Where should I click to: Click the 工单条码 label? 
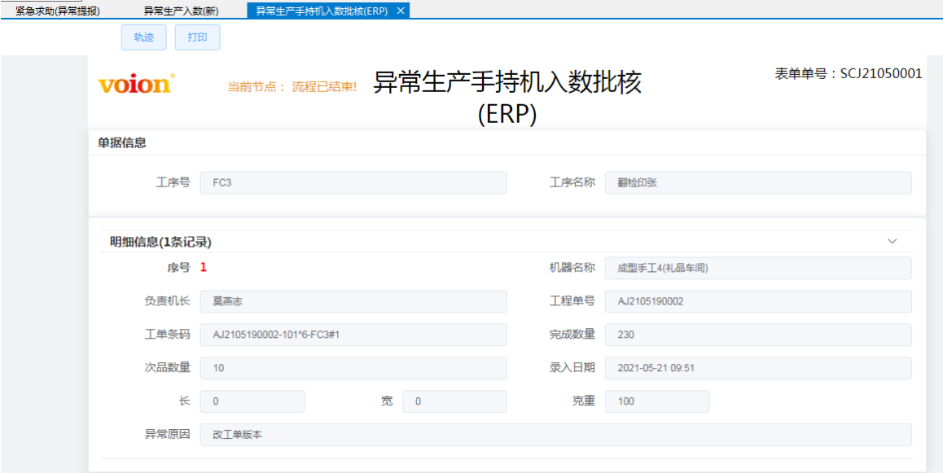point(167,335)
